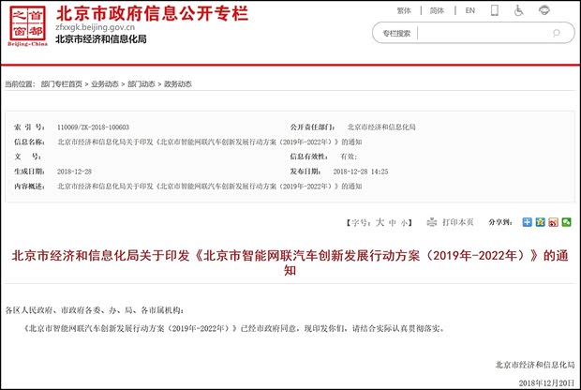Click signature 北京市经济和信息化局 at bottom
Viewport: 581px width, 390px height.
535,365
